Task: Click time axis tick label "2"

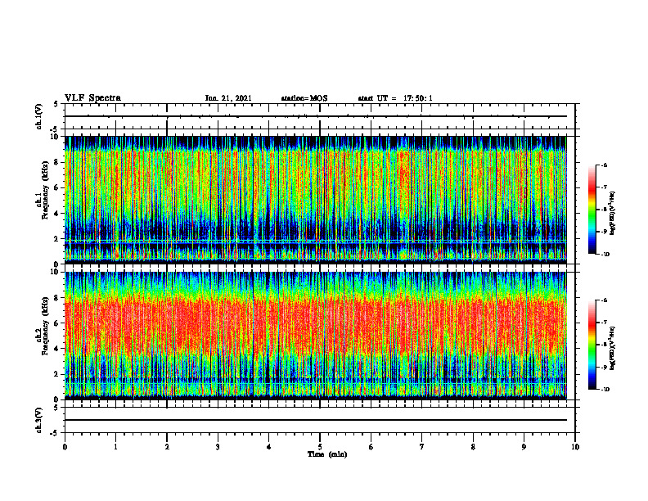Action: coord(167,447)
